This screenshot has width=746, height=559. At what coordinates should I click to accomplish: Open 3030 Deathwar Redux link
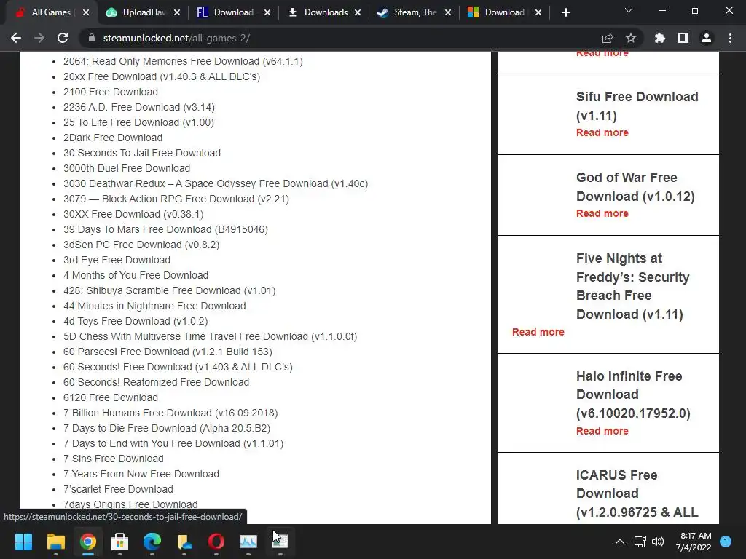[x=216, y=183]
